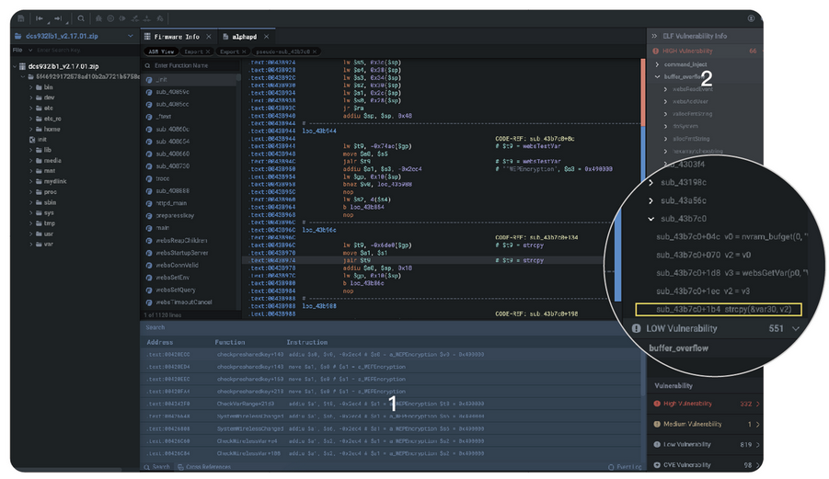Expand the mydlink folder

pos(30,182)
